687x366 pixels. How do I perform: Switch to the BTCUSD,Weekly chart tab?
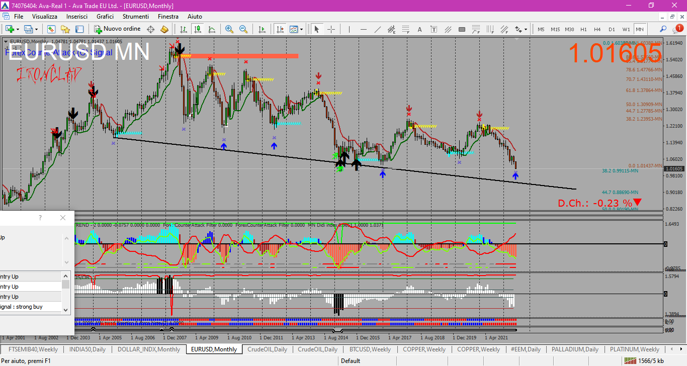click(x=370, y=349)
